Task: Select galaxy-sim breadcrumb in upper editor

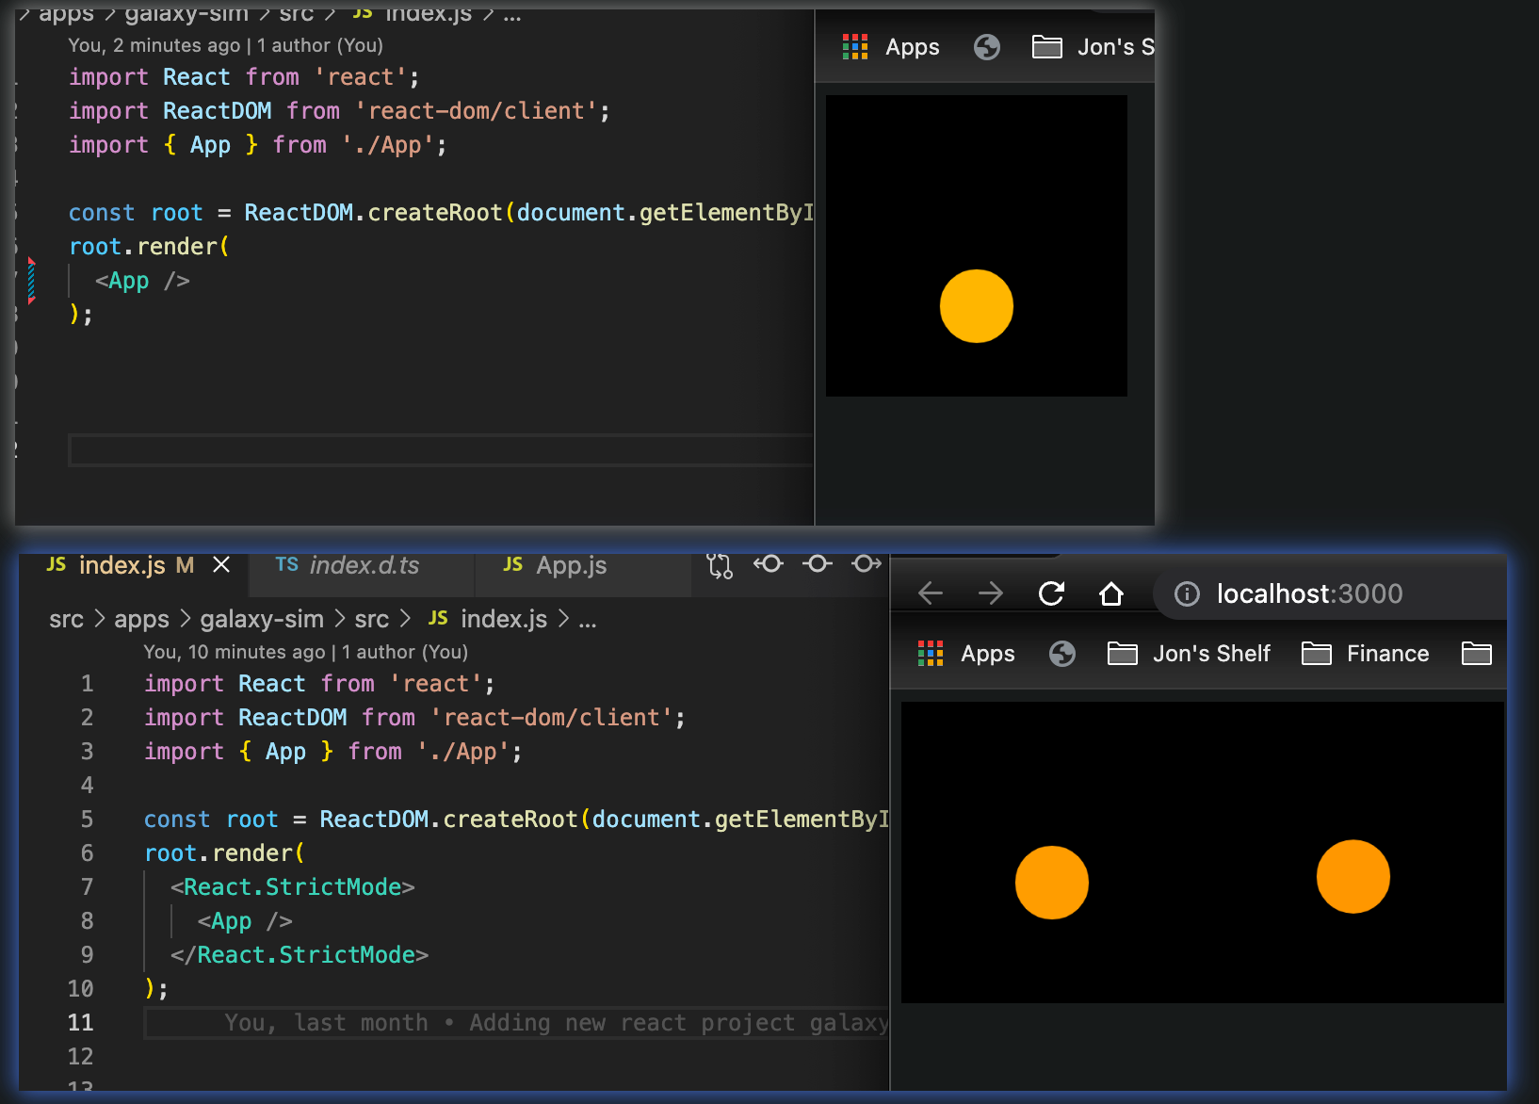Action: point(186,13)
